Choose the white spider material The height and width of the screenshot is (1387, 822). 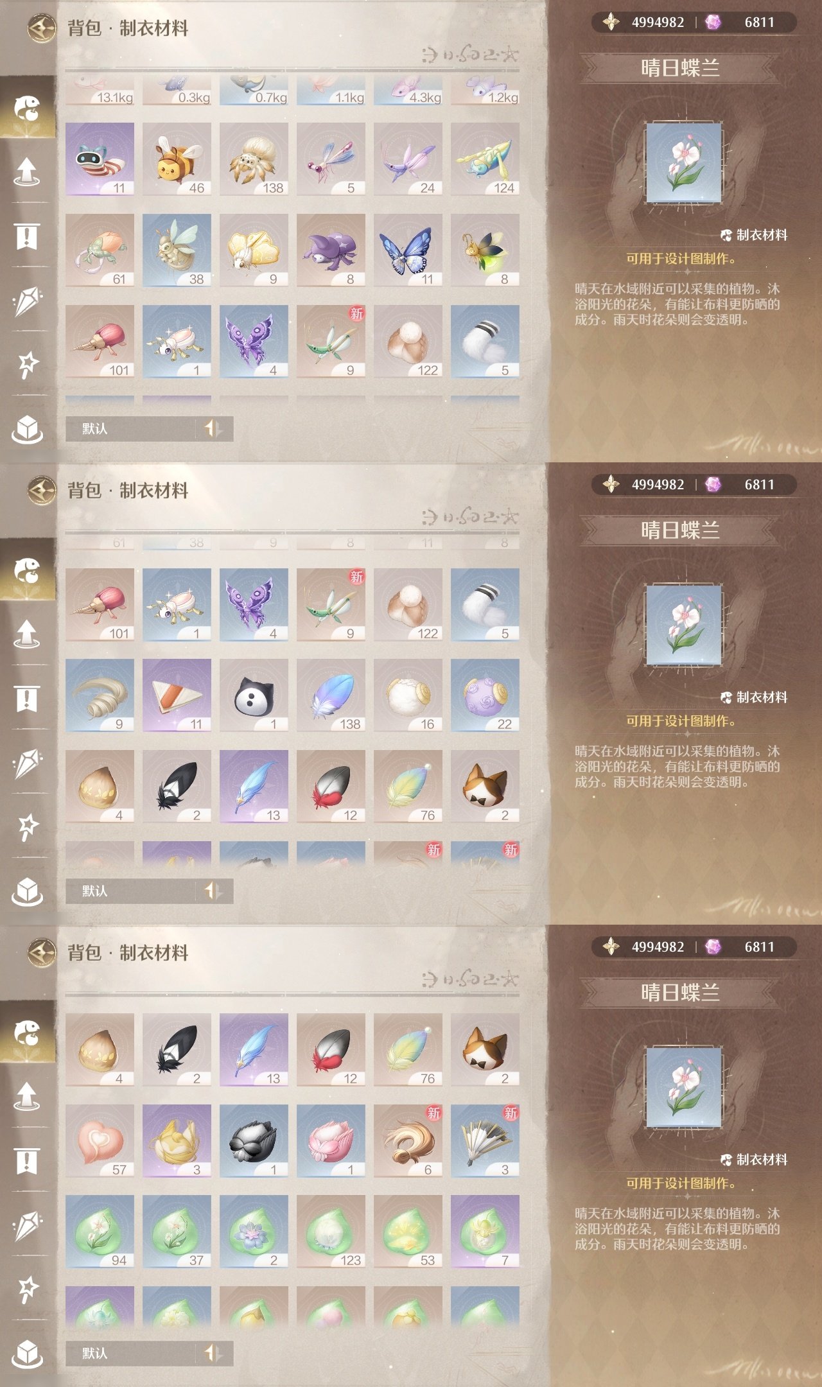[x=254, y=159]
